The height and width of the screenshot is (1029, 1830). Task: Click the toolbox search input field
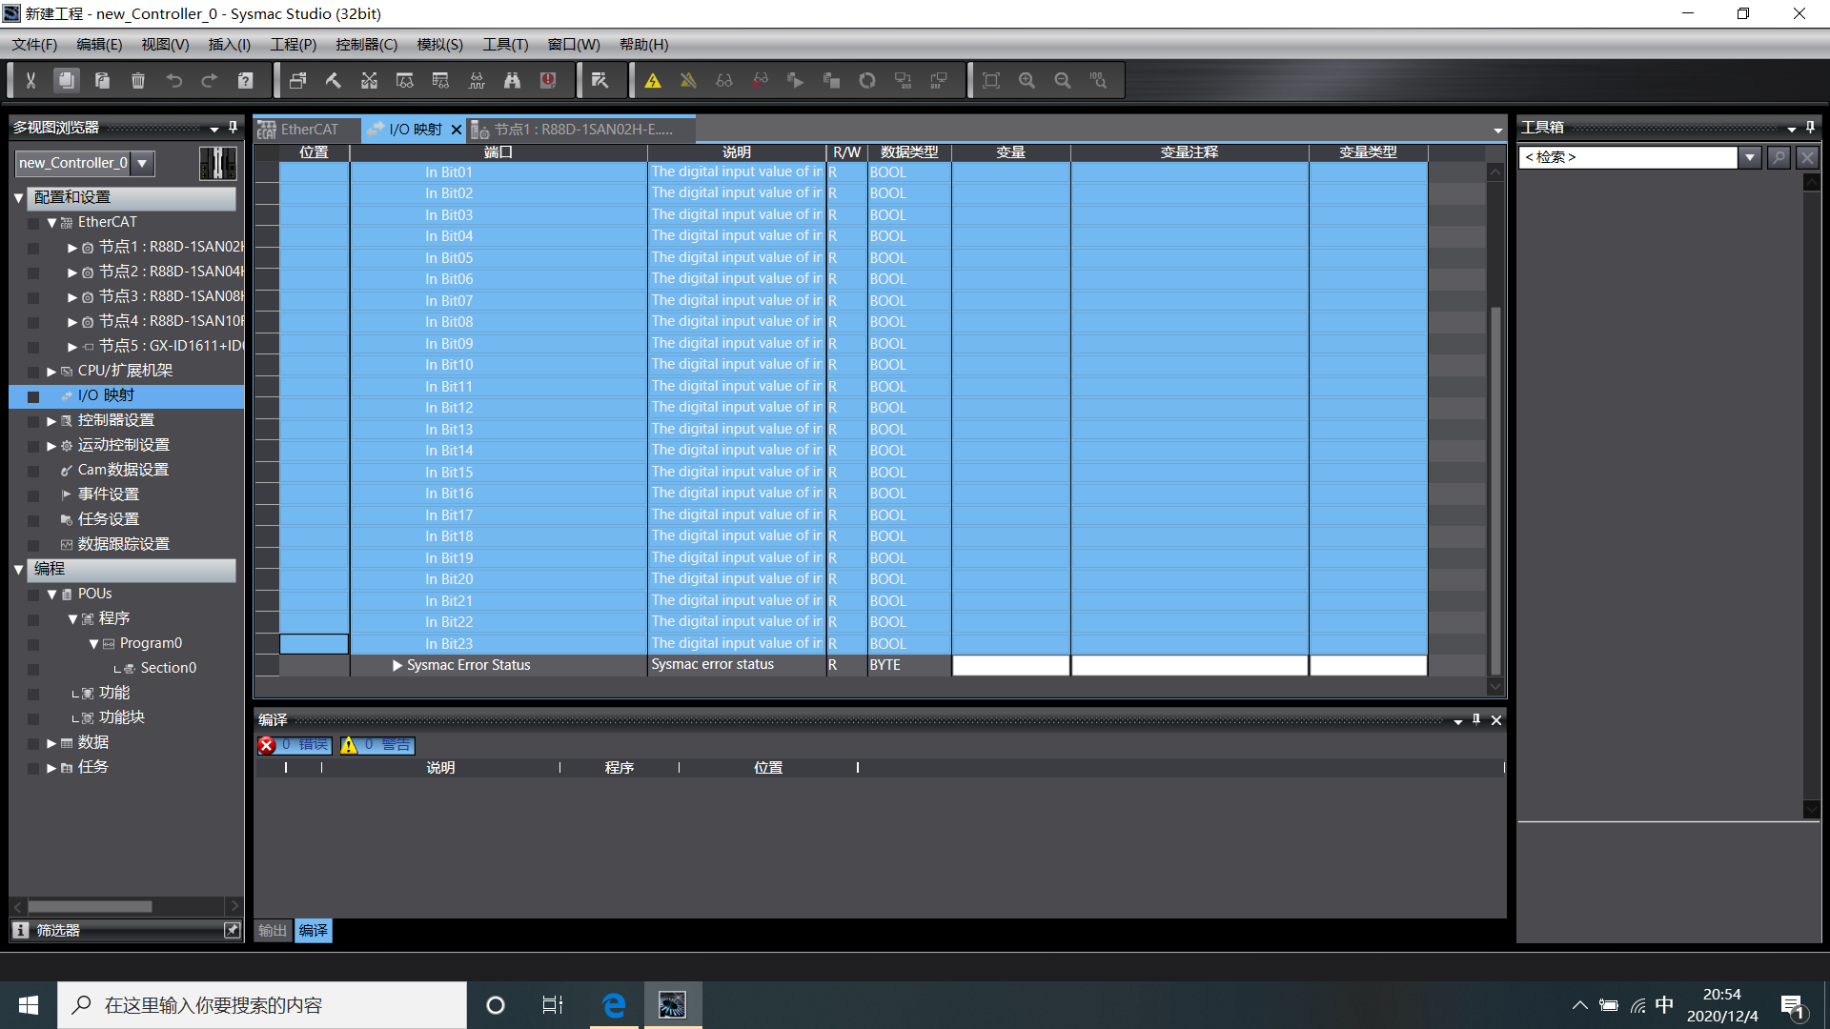click(x=1628, y=157)
